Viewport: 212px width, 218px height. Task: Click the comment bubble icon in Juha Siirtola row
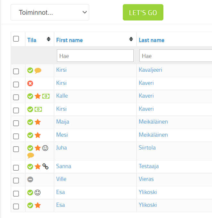[31, 156]
